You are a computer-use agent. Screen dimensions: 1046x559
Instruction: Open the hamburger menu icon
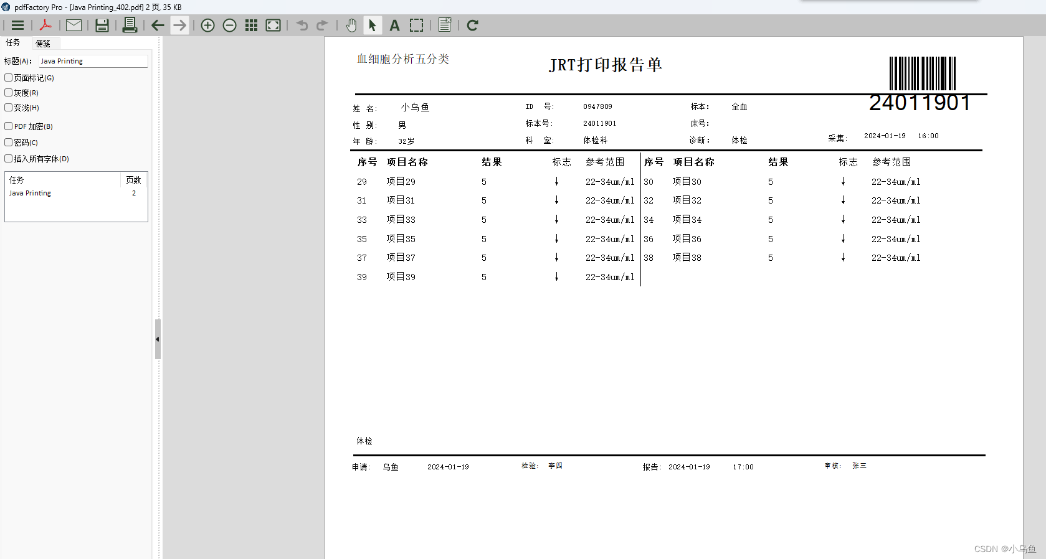(17, 26)
